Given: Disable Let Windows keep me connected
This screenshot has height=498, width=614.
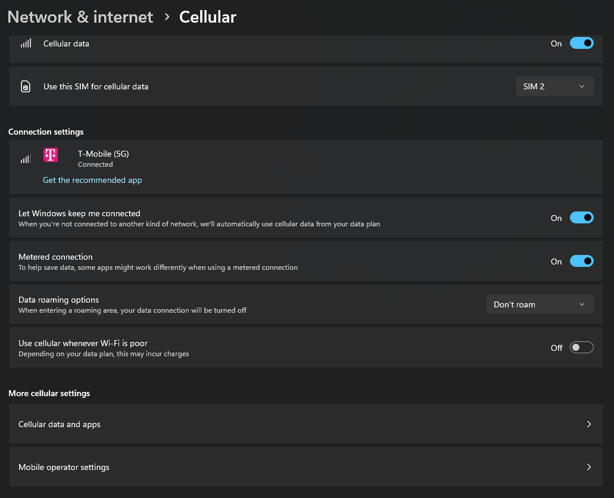Looking at the screenshot, I should pyautogui.click(x=581, y=218).
